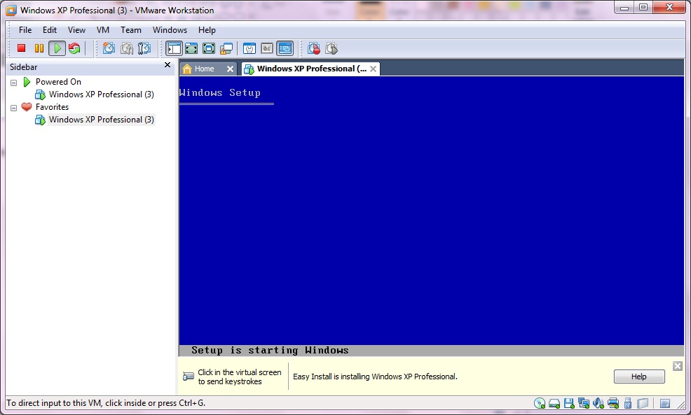This screenshot has width=691, height=415.
Task: Open the VM menu
Action: [x=103, y=30]
